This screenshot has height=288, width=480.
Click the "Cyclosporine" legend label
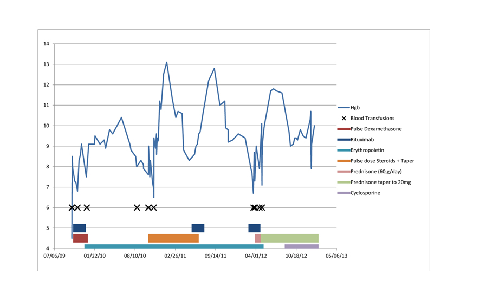365,193
